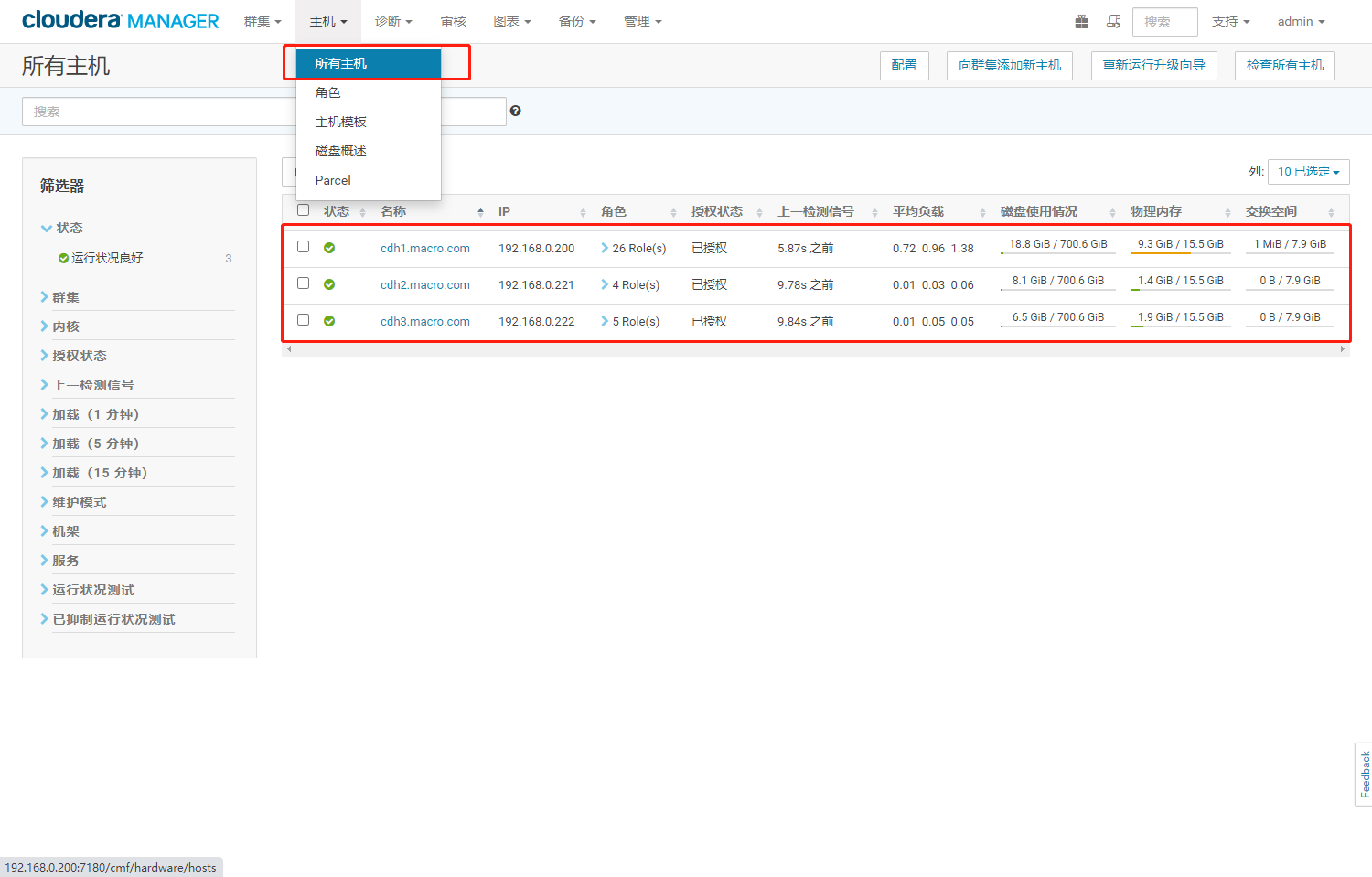Sort by the 磁盘使用情况 column arrows

point(1112,212)
